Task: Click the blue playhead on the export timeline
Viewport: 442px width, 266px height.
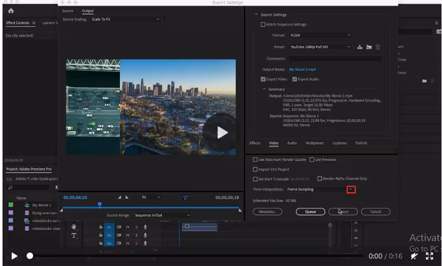Action: [x=99, y=204]
